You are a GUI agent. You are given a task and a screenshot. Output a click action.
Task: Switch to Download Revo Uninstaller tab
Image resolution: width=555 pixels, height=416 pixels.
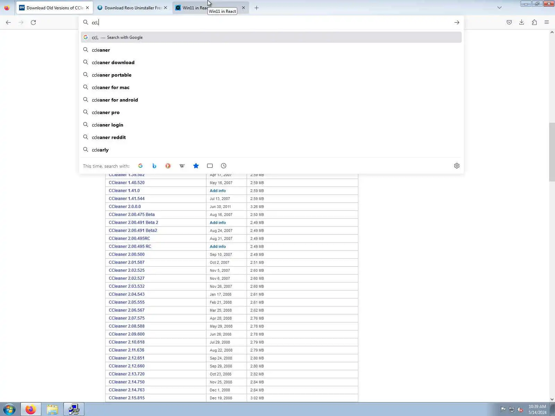133,8
